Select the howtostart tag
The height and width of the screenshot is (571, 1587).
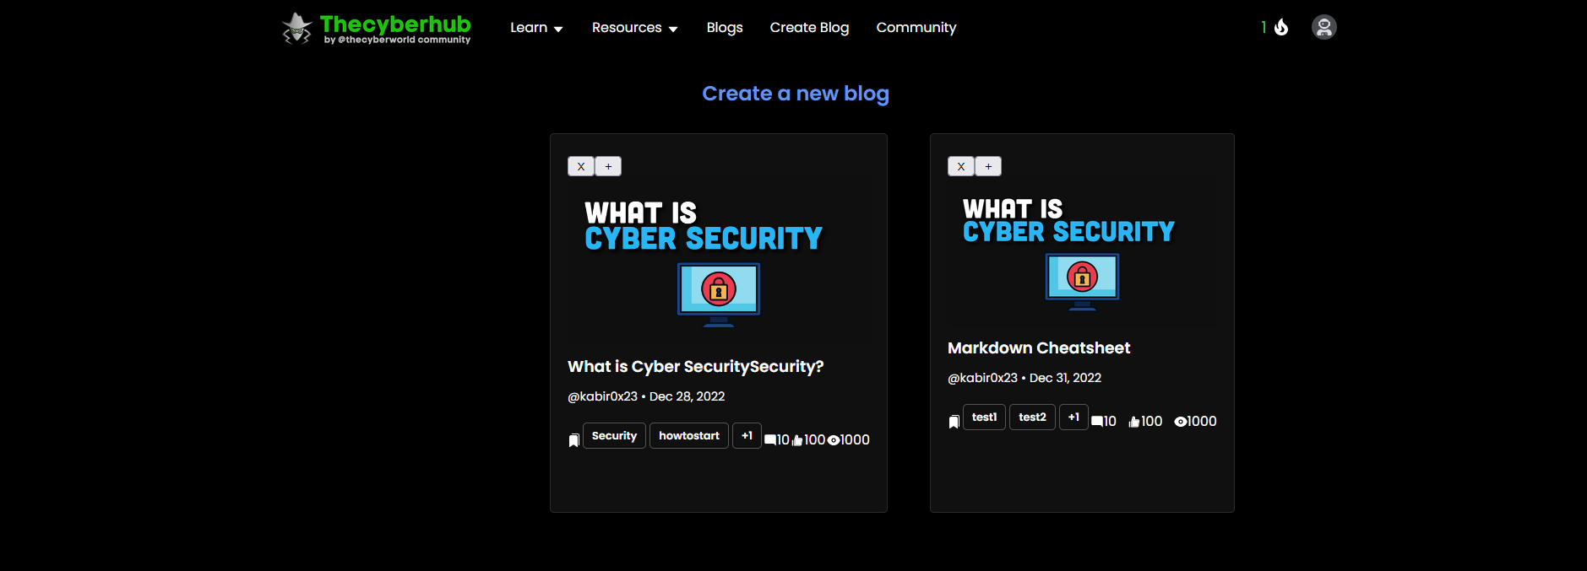click(x=689, y=436)
